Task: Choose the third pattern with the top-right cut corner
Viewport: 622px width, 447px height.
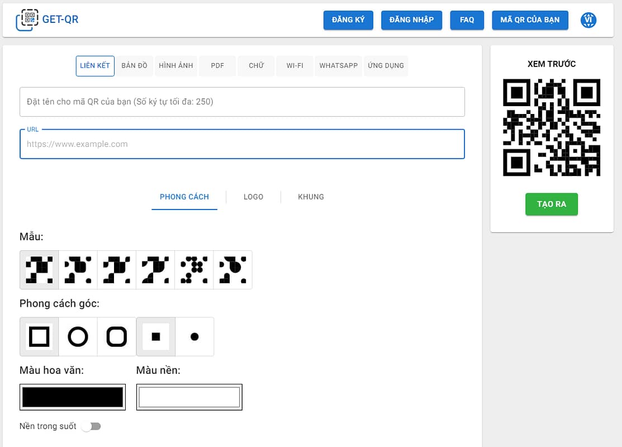Action: (x=117, y=270)
